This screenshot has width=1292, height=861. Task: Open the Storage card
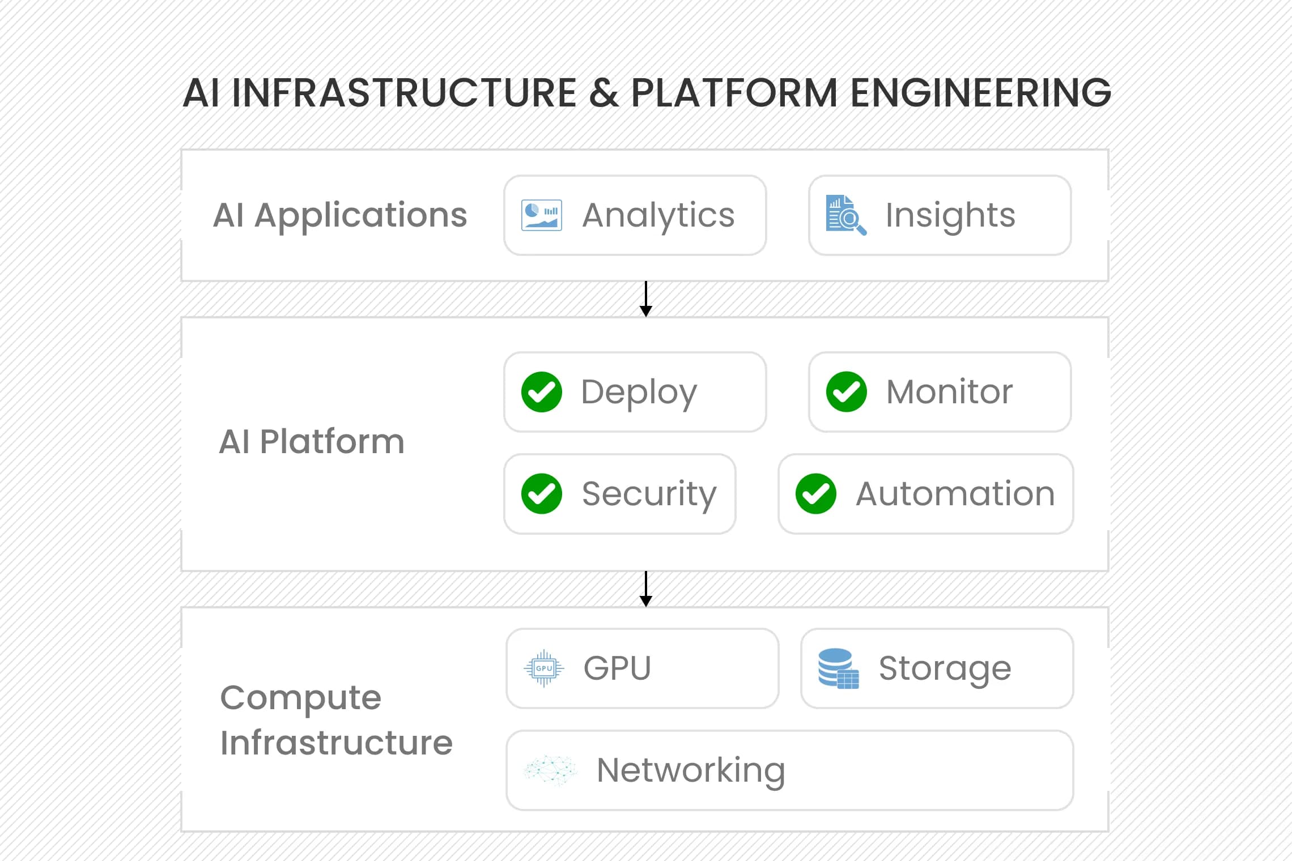(937, 668)
